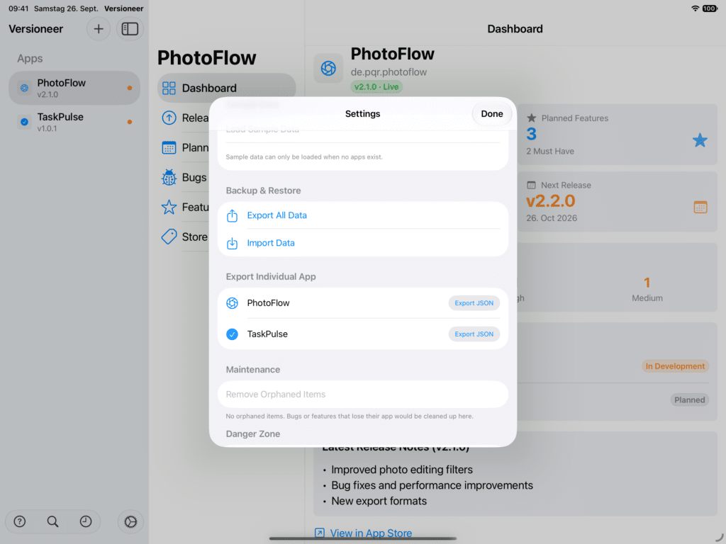Click the In Development status tag
This screenshot has height=544, width=726.
[x=675, y=366]
